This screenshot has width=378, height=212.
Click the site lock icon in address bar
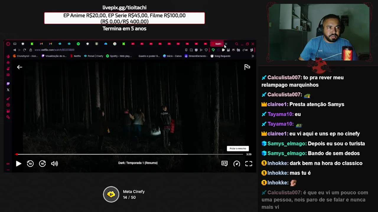pyautogui.click(x=31, y=50)
